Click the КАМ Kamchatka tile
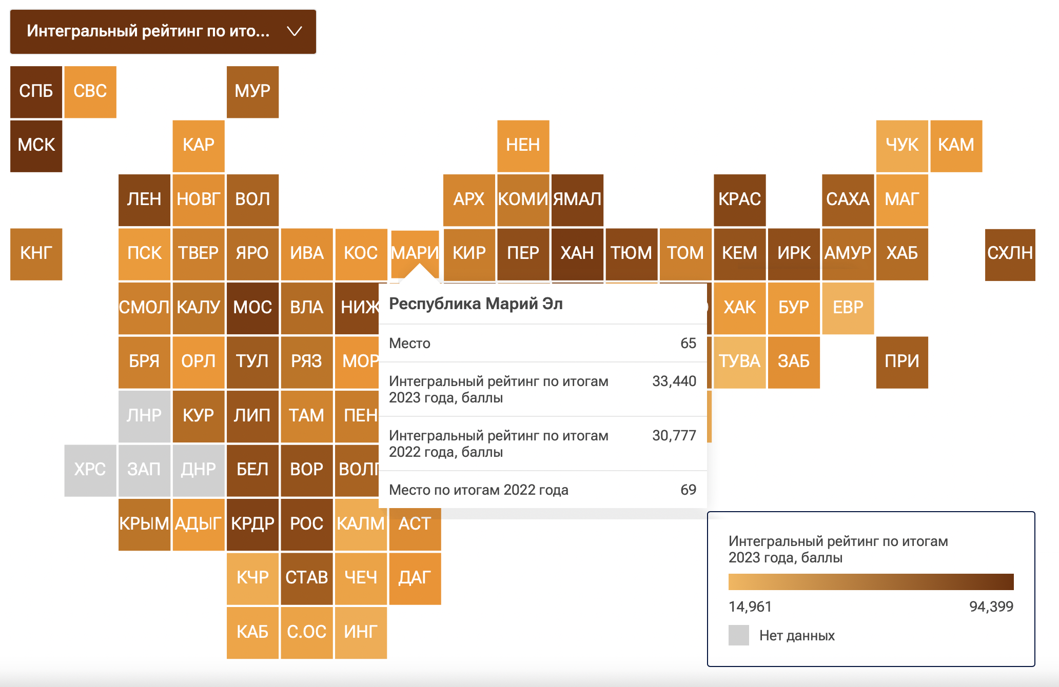This screenshot has height=687, width=1059. click(x=956, y=146)
